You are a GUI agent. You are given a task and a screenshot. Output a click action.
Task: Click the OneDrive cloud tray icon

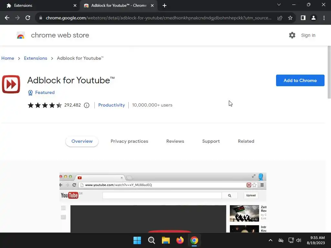point(281,240)
